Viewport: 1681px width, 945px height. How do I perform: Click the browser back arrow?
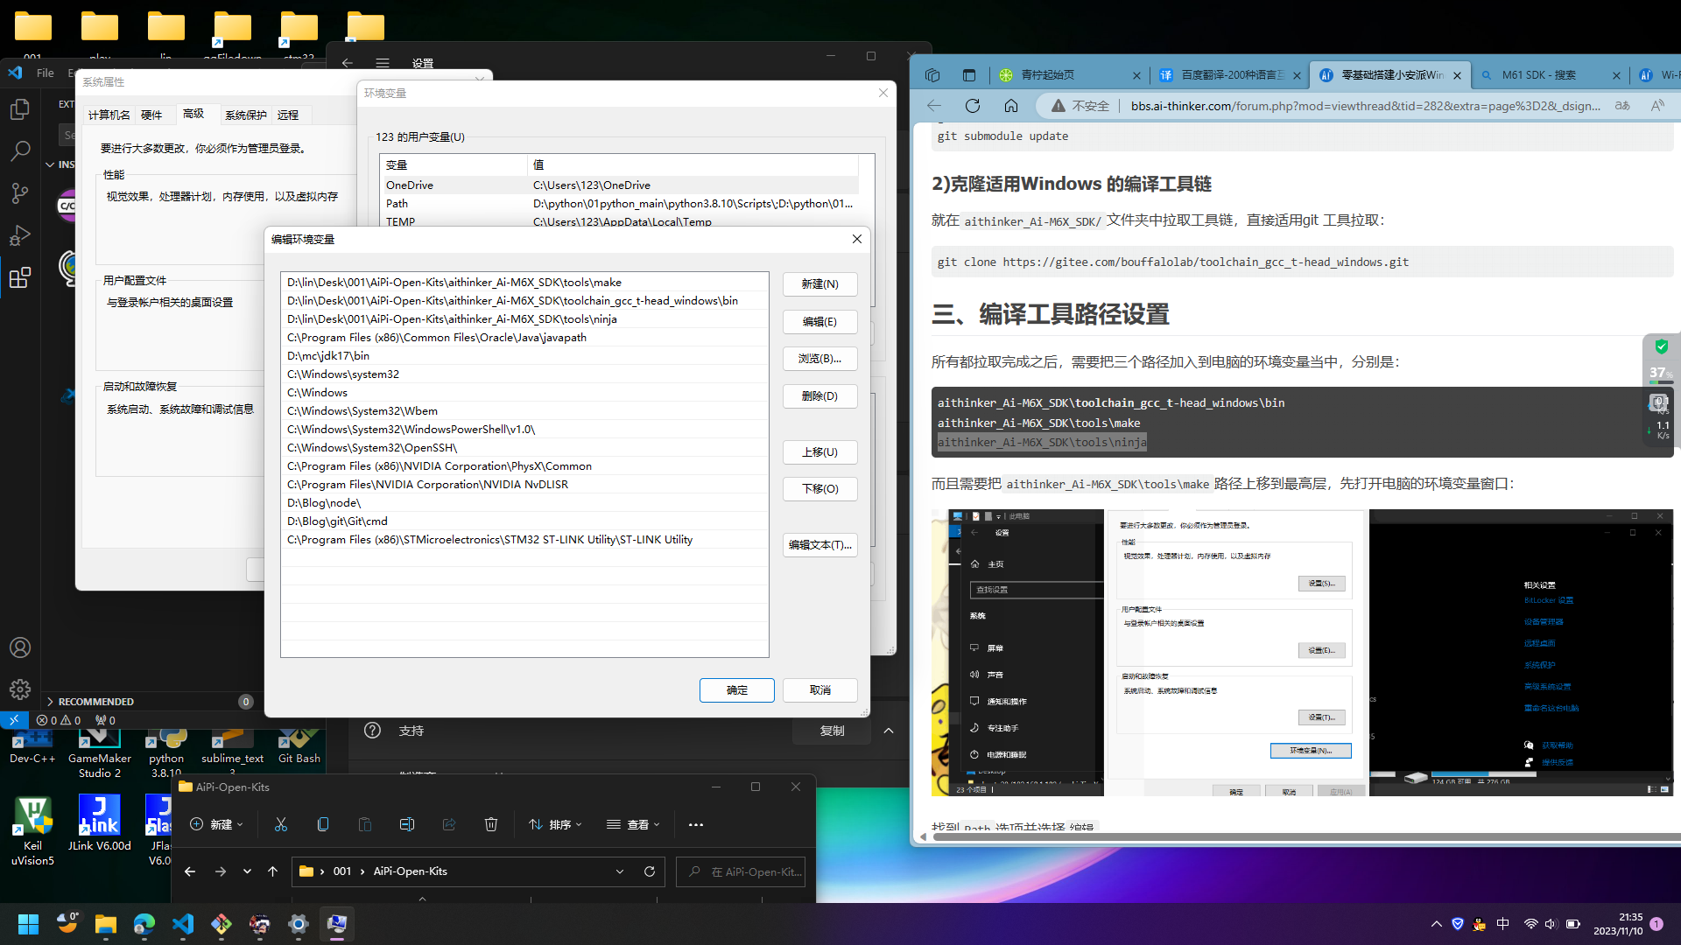(x=934, y=106)
